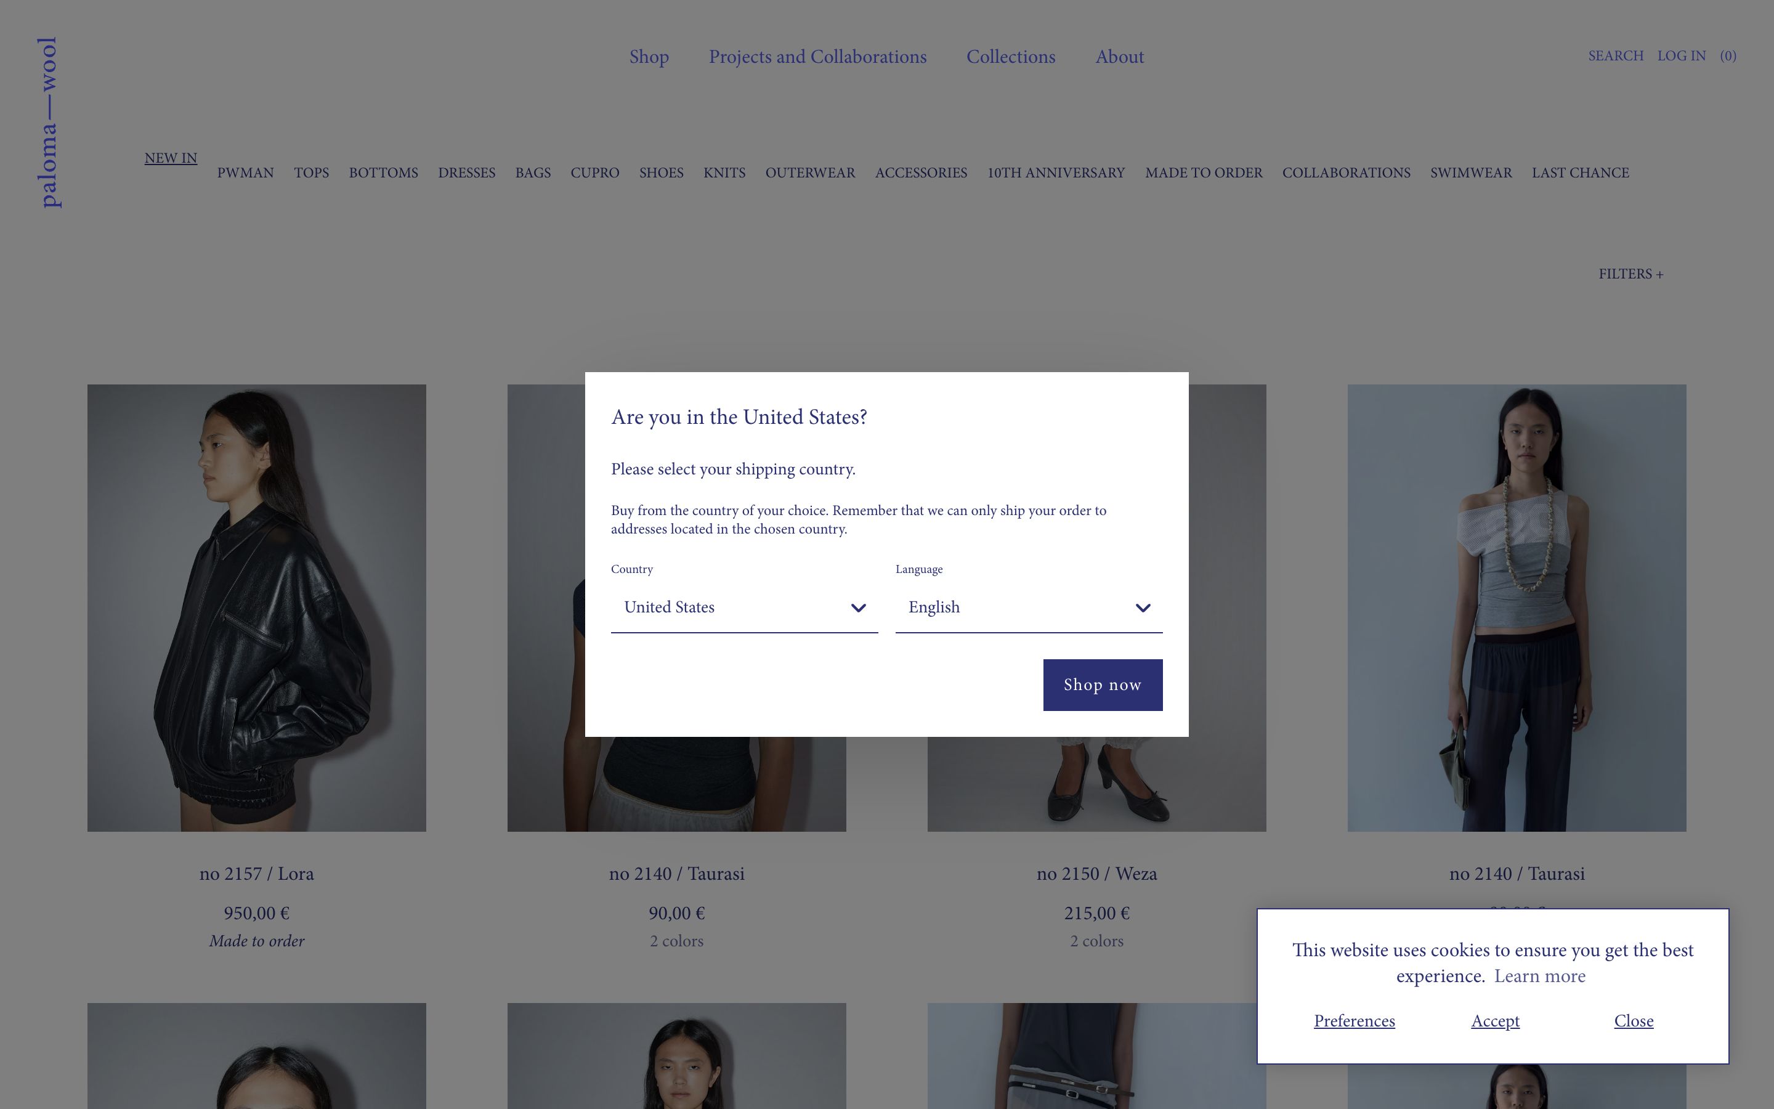Select the 10TH ANNIVERSARY category

[x=1056, y=173]
